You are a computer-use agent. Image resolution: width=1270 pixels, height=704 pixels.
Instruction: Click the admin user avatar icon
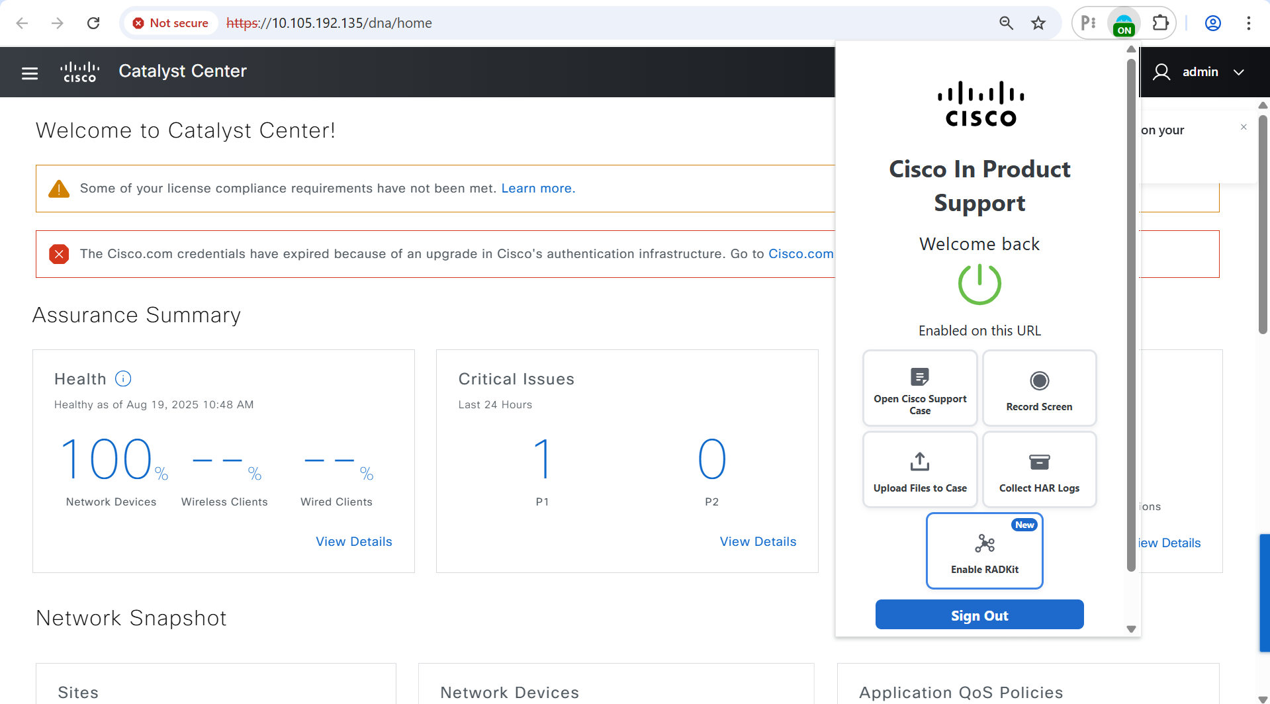(1161, 71)
